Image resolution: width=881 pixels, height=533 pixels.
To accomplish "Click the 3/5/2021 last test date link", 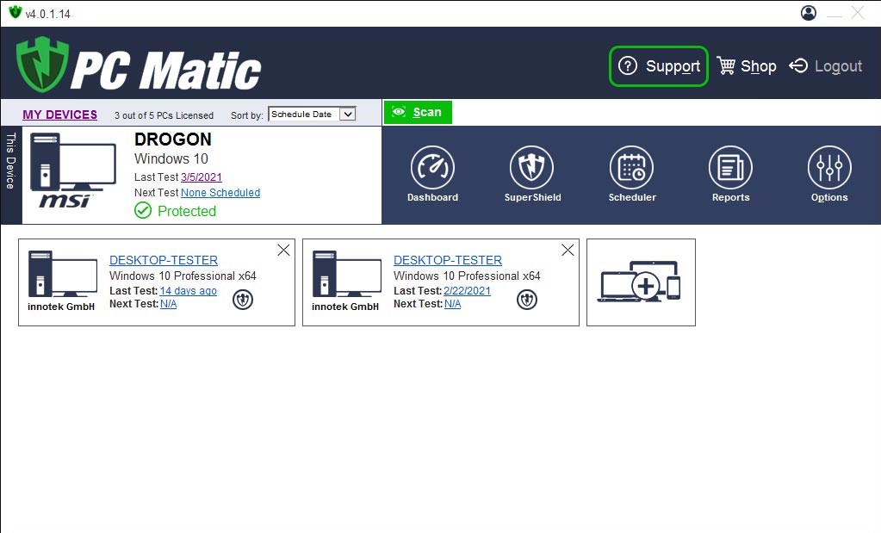I will tap(202, 177).
